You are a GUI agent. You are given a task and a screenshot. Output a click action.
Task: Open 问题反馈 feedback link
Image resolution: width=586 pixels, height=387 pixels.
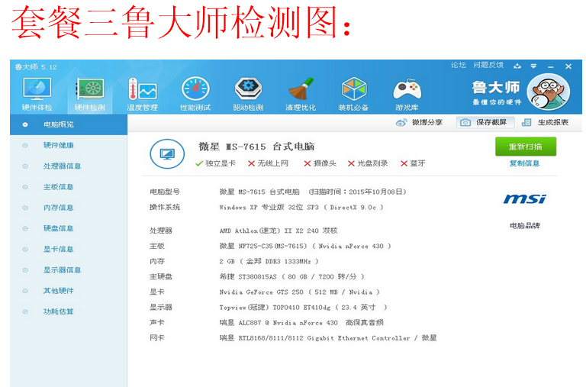pyautogui.click(x=488, y=65)
